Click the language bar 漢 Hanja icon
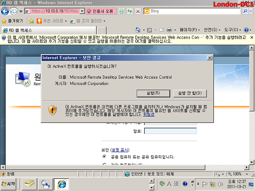Image resolution: width=255 pixels, height=191 pixels. [x=177, y=184]
